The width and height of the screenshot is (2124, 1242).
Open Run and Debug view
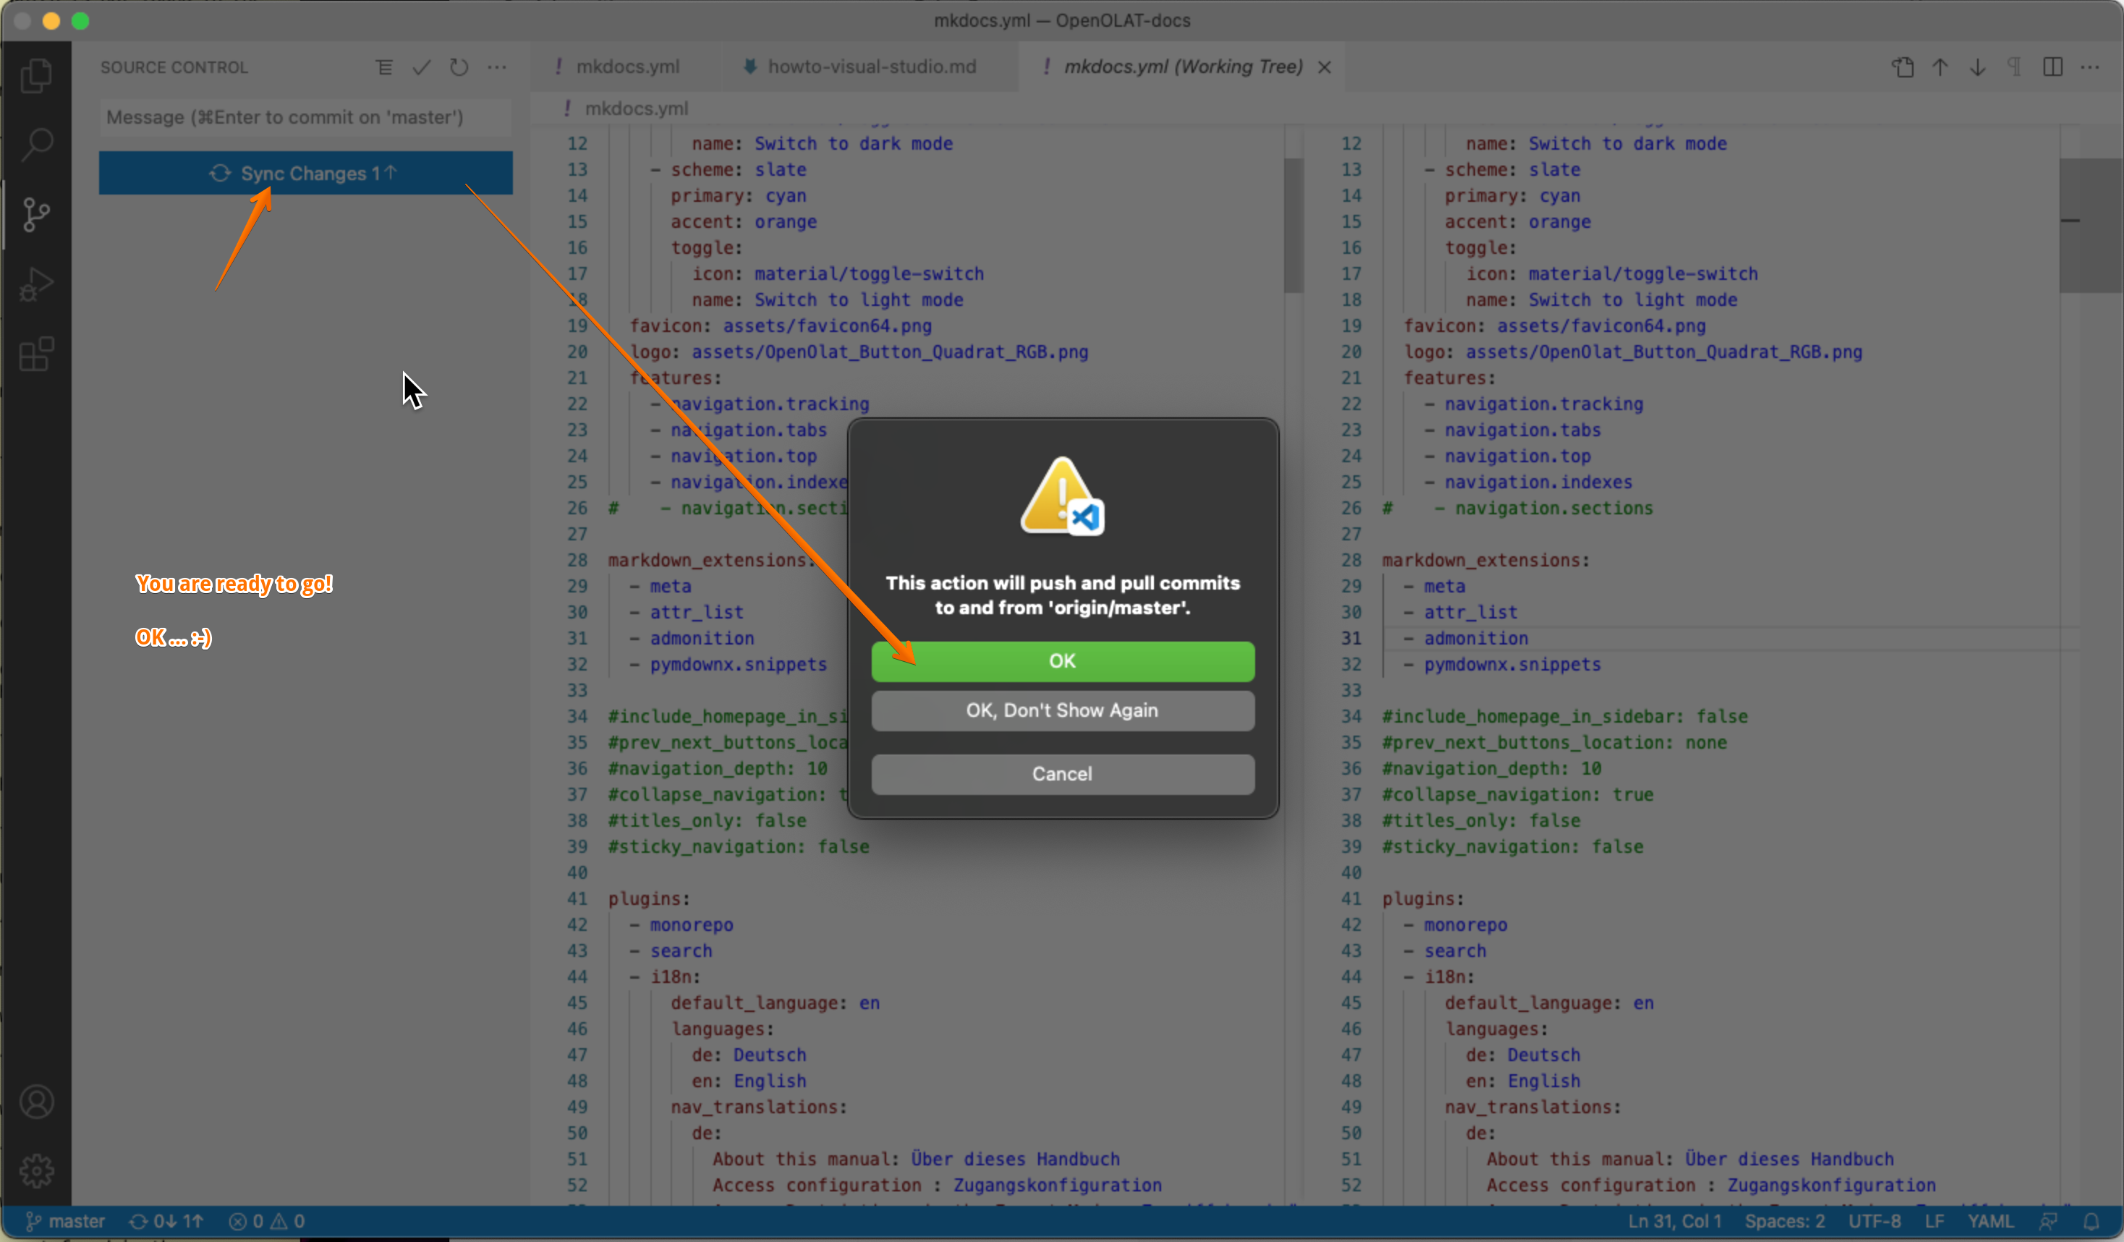click(36, 284)
